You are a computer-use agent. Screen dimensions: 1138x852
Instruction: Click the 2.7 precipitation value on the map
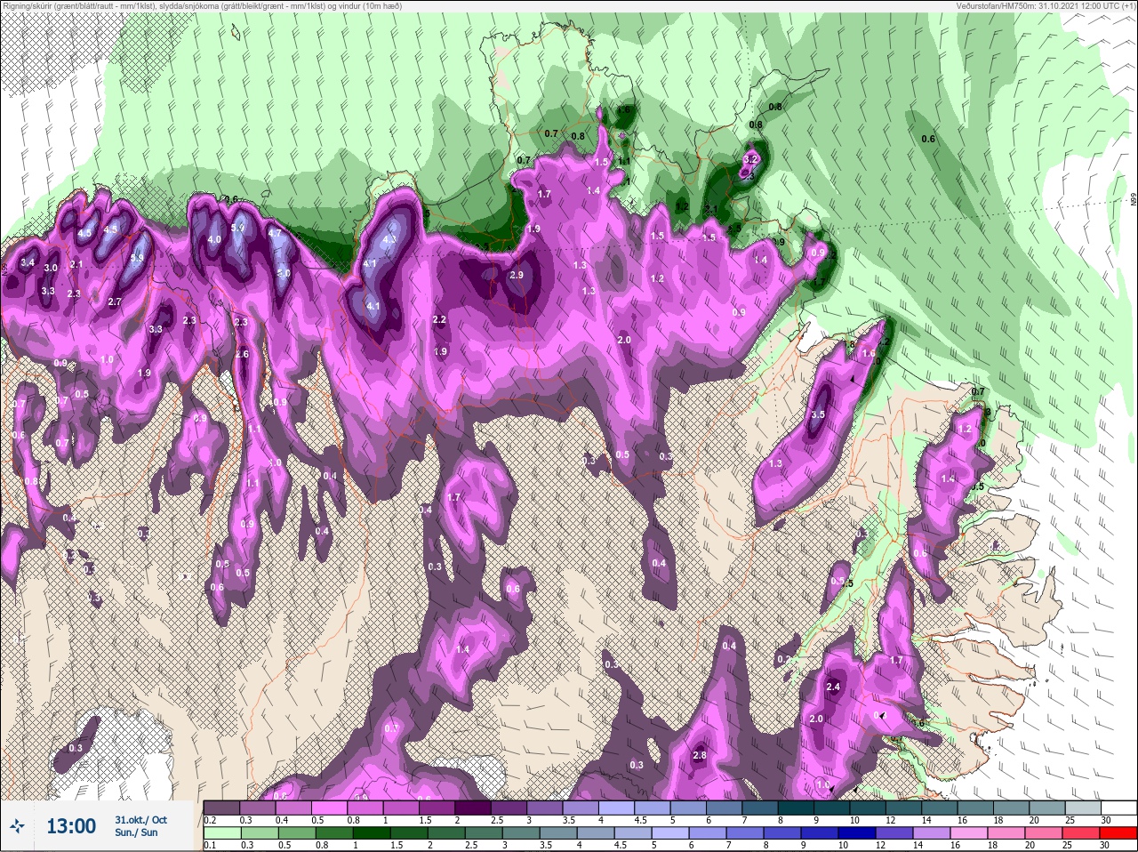click(114, 302)
